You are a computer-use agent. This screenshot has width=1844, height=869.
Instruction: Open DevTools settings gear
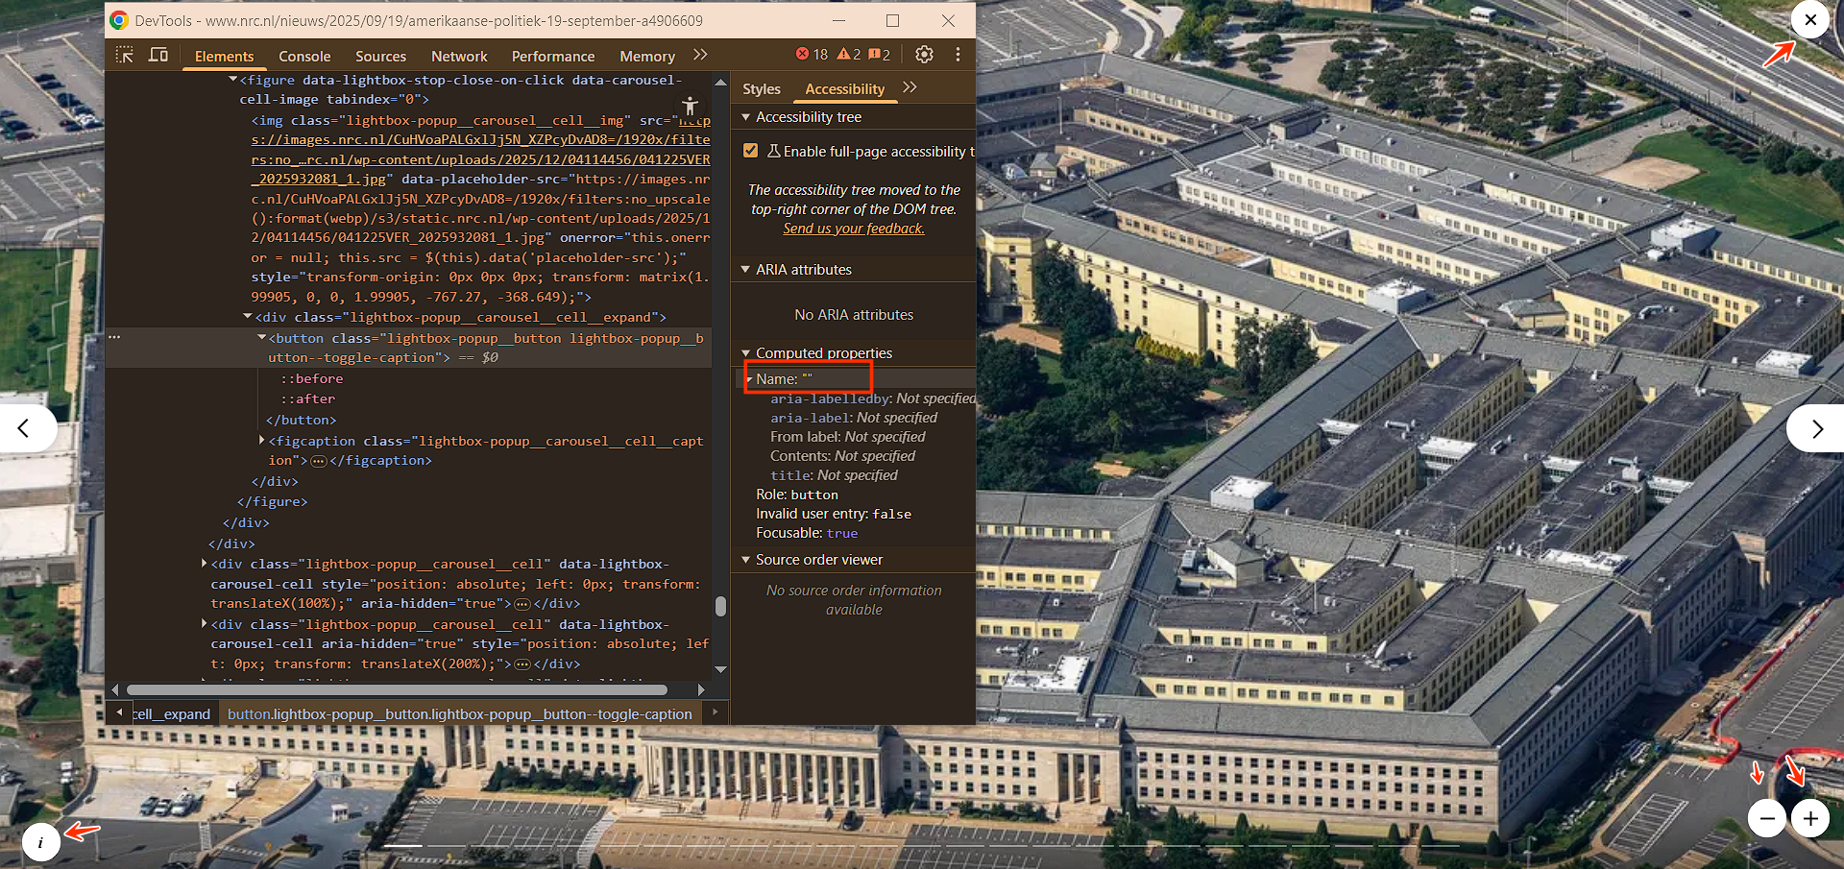[924, 55]
